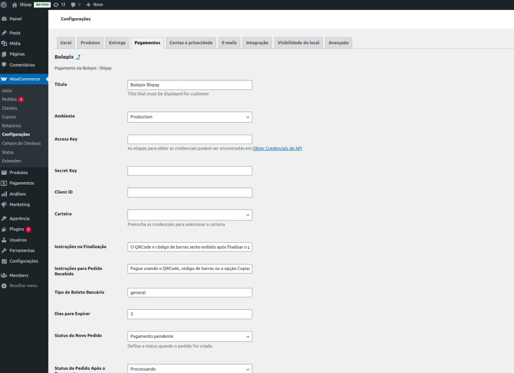Viewport: 514px width, 373px height.
Task: Click the WordPress logo in admin bar
Action: click(4, 5)
